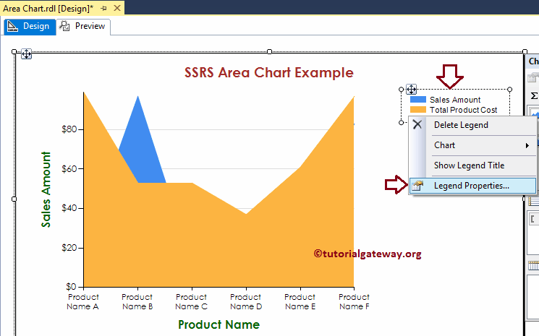Click the $80 axis label
The image size is (539, 336).
pyautogui.click(x=69, y=129)
